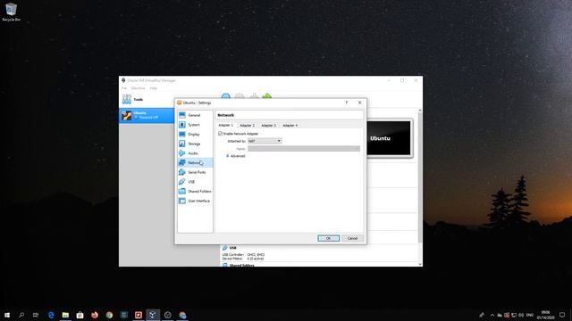Click the New VM blue toolbar icon
The height and width of the screenshot is (321, 572).
[x=226, y=96]
